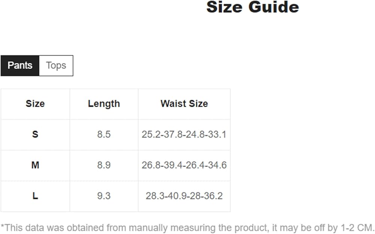This screenshot has width=375, height=234.
Task: Select the L size row label
Action: (x=35, y=196)
